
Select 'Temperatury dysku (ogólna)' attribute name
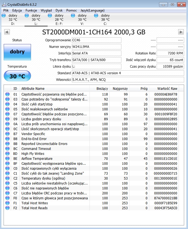[x=43, y=178]
